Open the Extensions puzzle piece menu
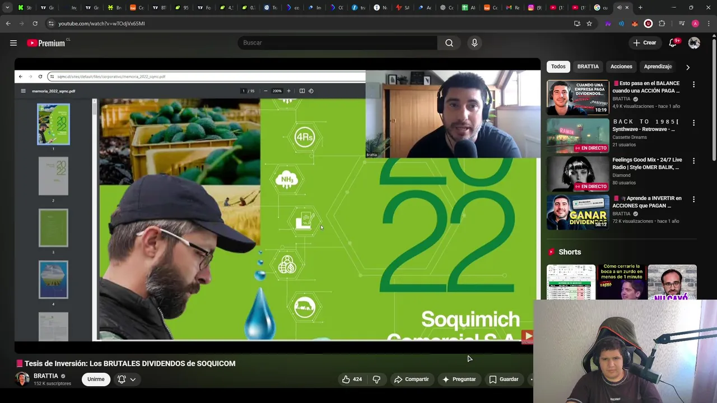Screen dimensions: 717x403 [x=662, y=24]
